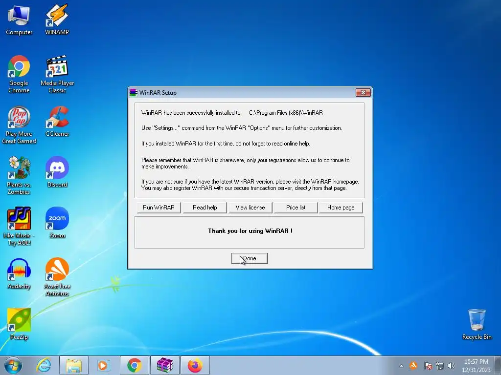Viewport: 501px width, 375px height.
Task: Select the Zoom desktop shortcut
Action: [x=57, y=223]
